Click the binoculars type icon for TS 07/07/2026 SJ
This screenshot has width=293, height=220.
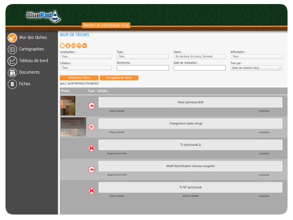[92, 149]
